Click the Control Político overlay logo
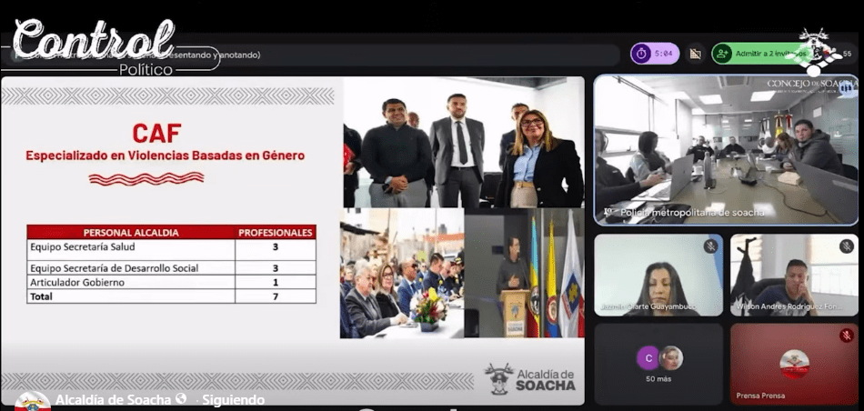This screenshot has width=864, height=411. click(x=95, y=45)
